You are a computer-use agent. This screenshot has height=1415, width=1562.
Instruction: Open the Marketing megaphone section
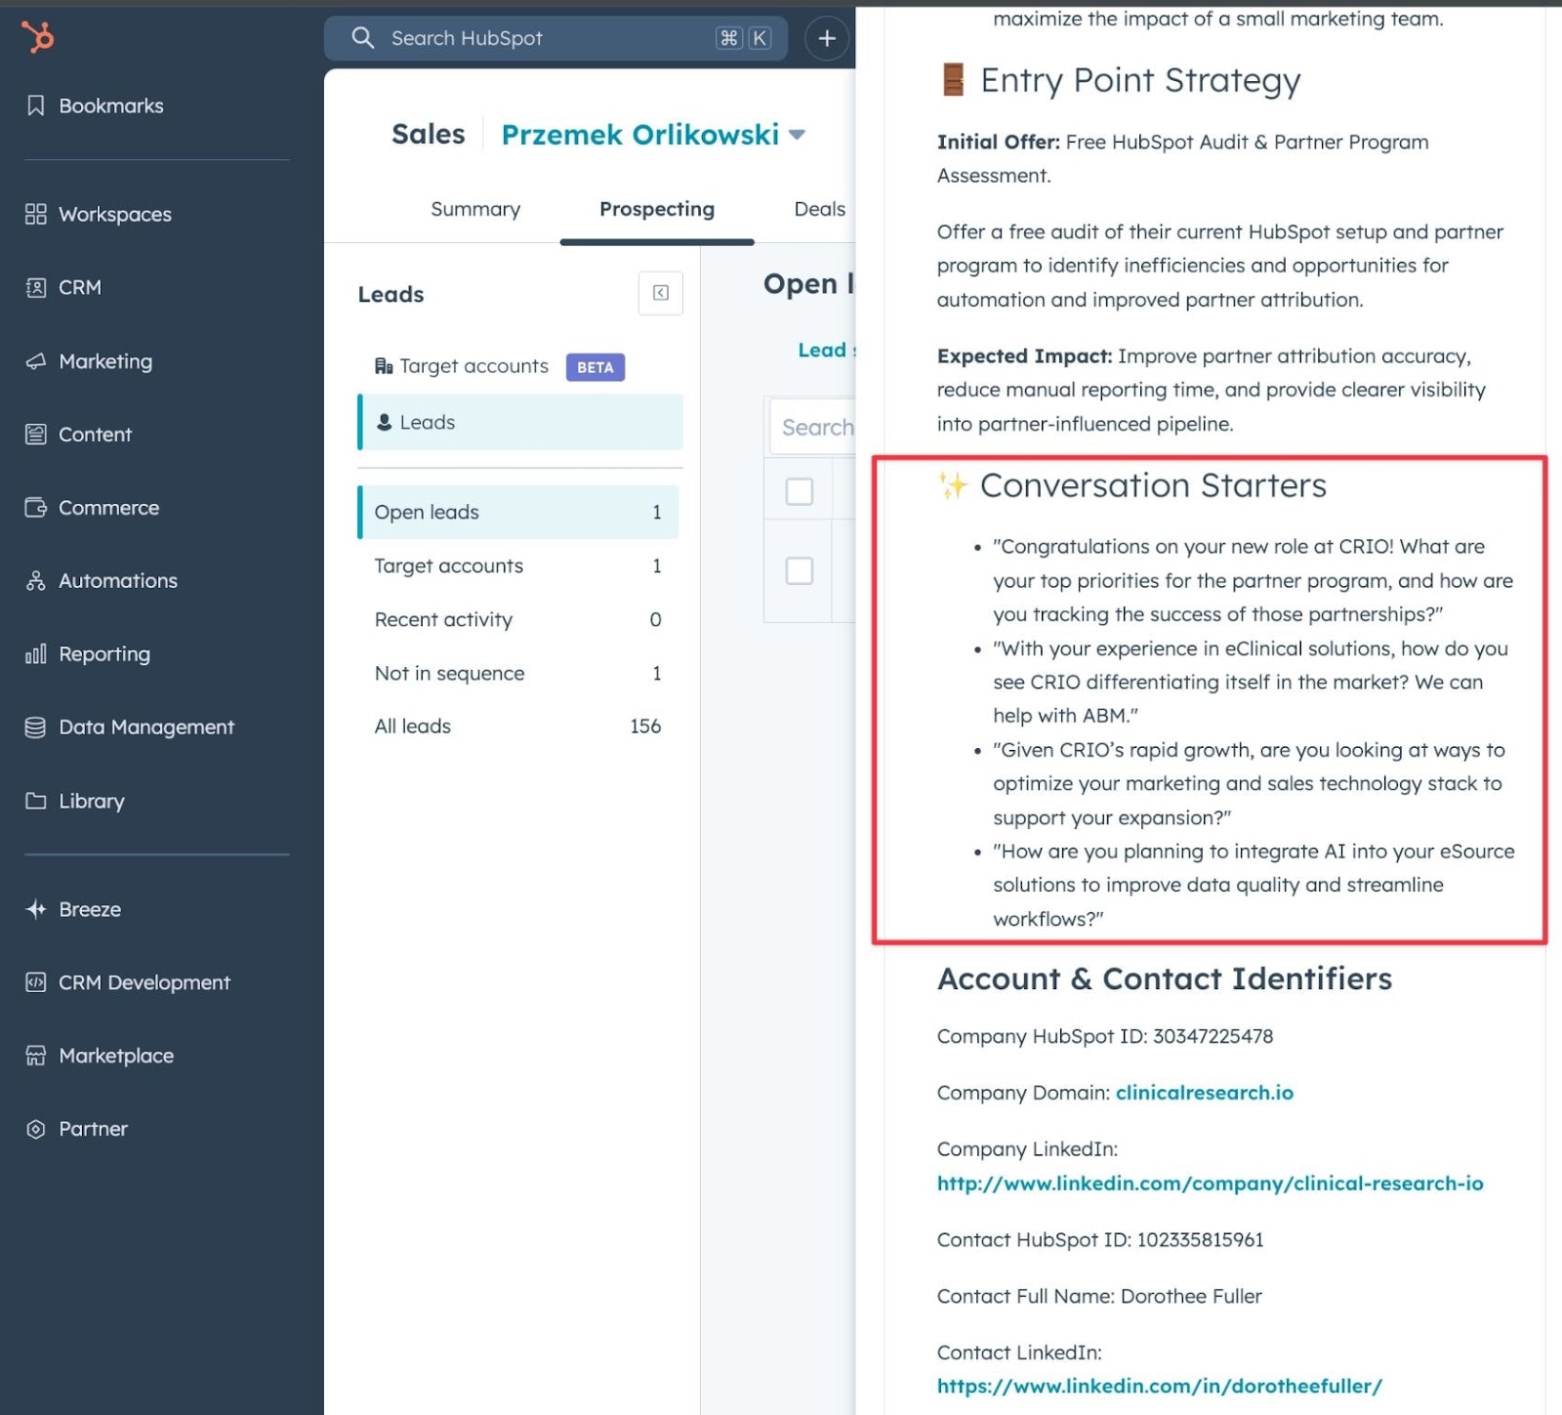(x=89, y=361)
